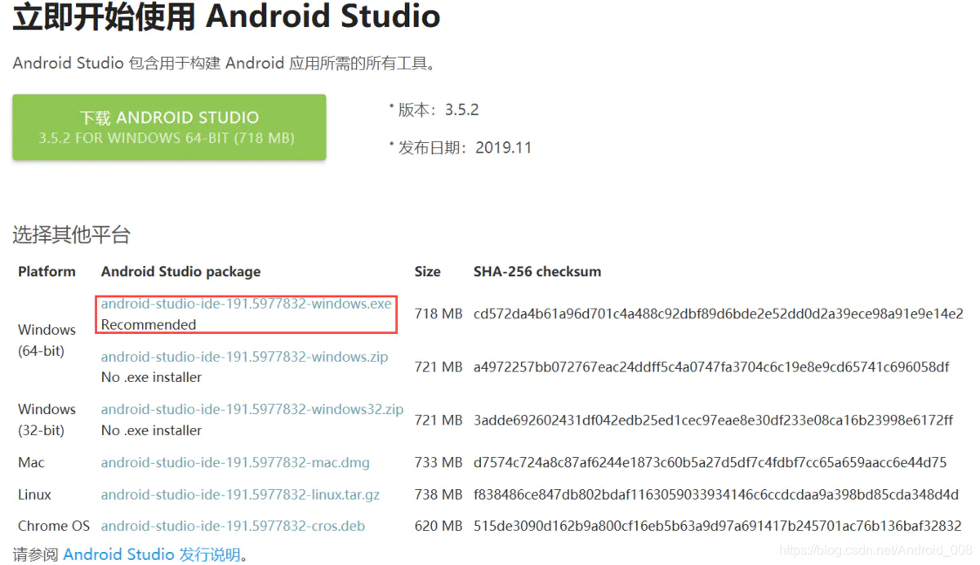Click the SHA-256 checksum column header
The width and height of the screenshot is (980, 565).
pos(537,272)
